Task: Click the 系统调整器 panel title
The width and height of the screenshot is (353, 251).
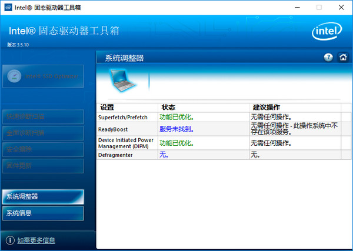Action: (x=124, y=58)
